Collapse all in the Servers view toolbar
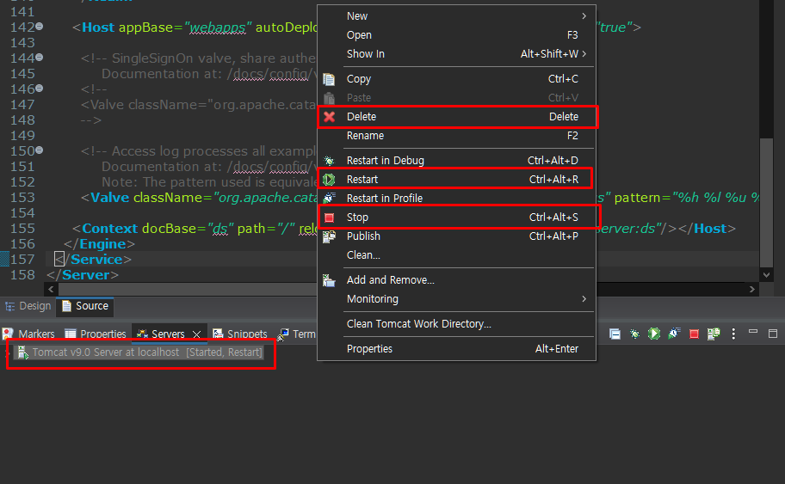 click(615, 334)
